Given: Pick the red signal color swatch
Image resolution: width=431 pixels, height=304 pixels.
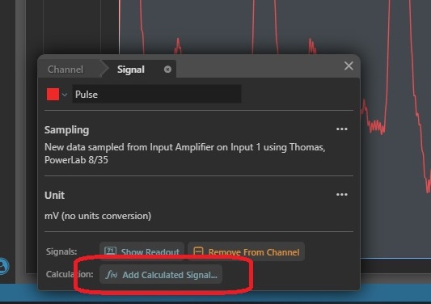Looking at the screenshot, I should pyautogui.click(x=53, y=95).
